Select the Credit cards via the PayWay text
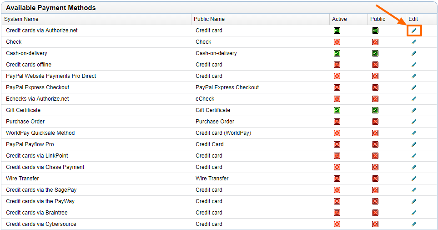The width and height of the screenshot is (438, 230). (40, 201)
